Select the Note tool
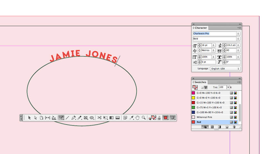 click(x=125, y=118)
